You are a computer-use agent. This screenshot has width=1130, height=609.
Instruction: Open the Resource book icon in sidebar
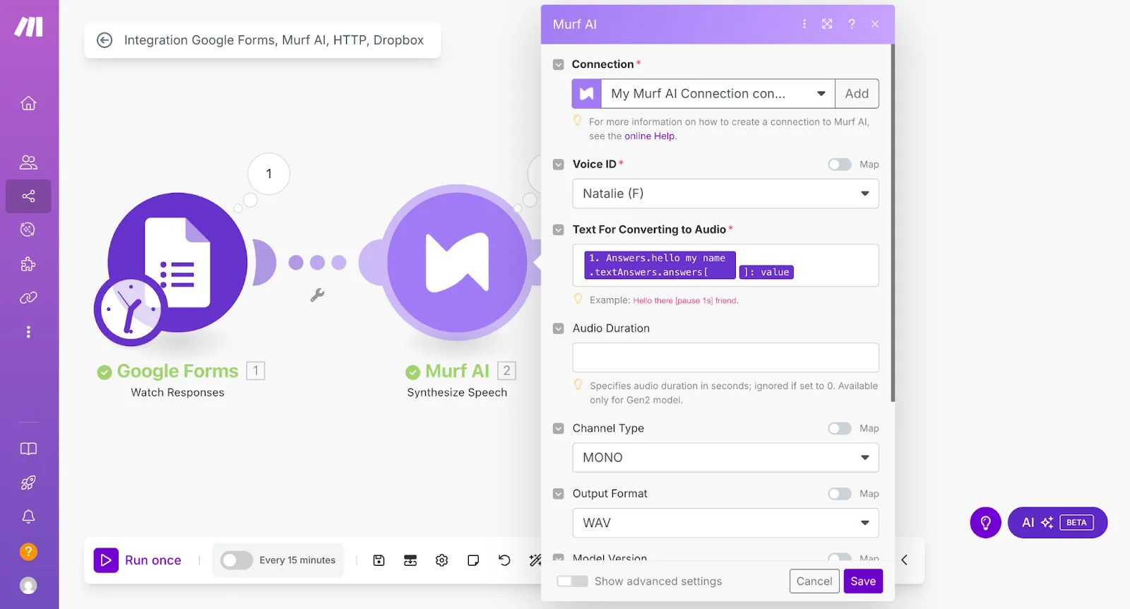pyautogui.click(x=28, y=449)
